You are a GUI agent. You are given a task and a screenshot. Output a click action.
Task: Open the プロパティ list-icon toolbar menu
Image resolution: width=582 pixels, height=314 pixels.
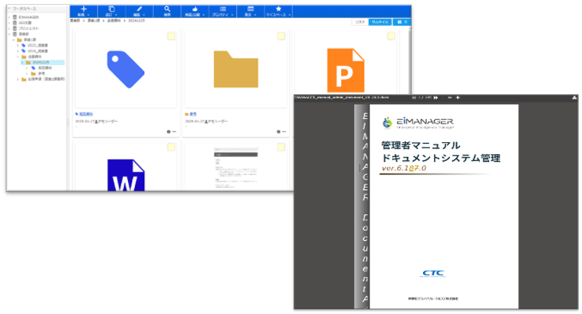223,11
